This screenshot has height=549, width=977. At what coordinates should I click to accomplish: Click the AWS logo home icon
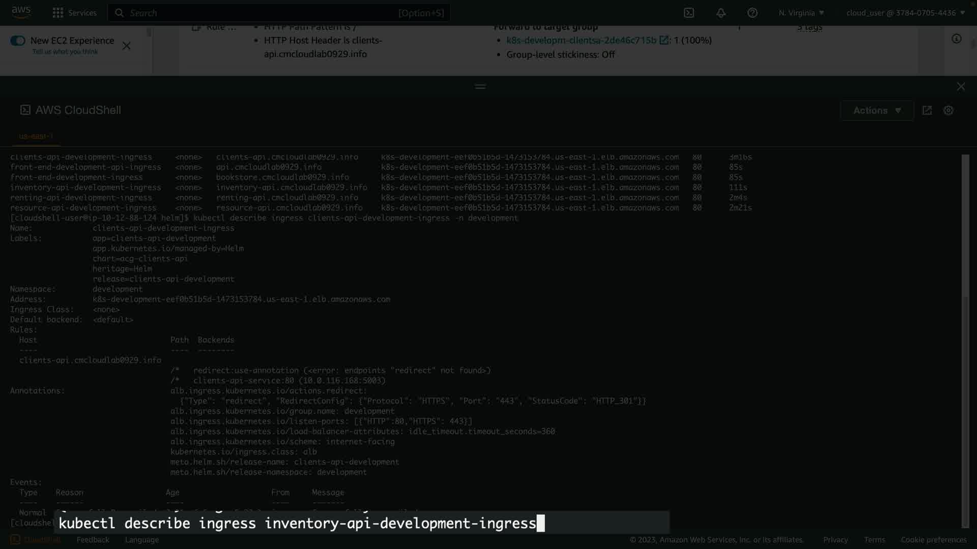(21, 12)
